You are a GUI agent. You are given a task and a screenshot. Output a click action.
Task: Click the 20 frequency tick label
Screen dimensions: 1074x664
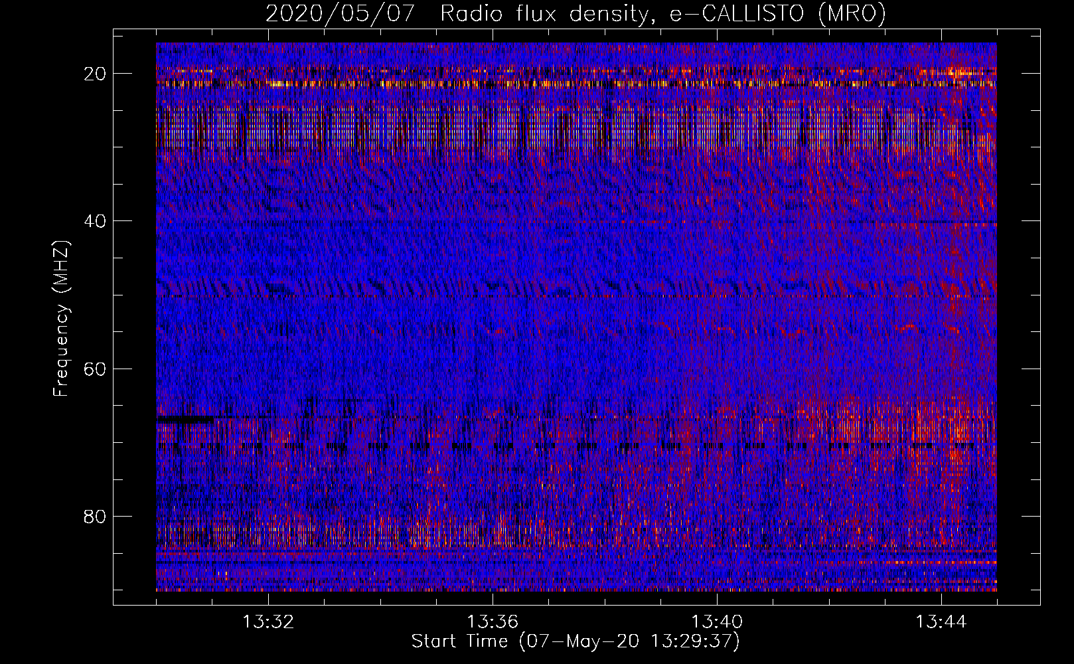[96, 74]
